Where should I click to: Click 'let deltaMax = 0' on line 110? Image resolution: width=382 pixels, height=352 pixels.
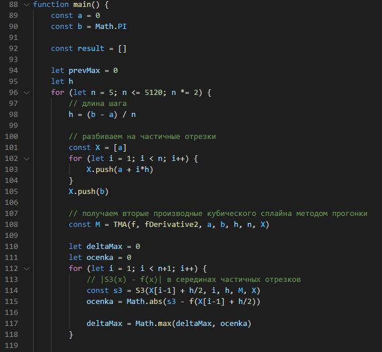point(104,247)
